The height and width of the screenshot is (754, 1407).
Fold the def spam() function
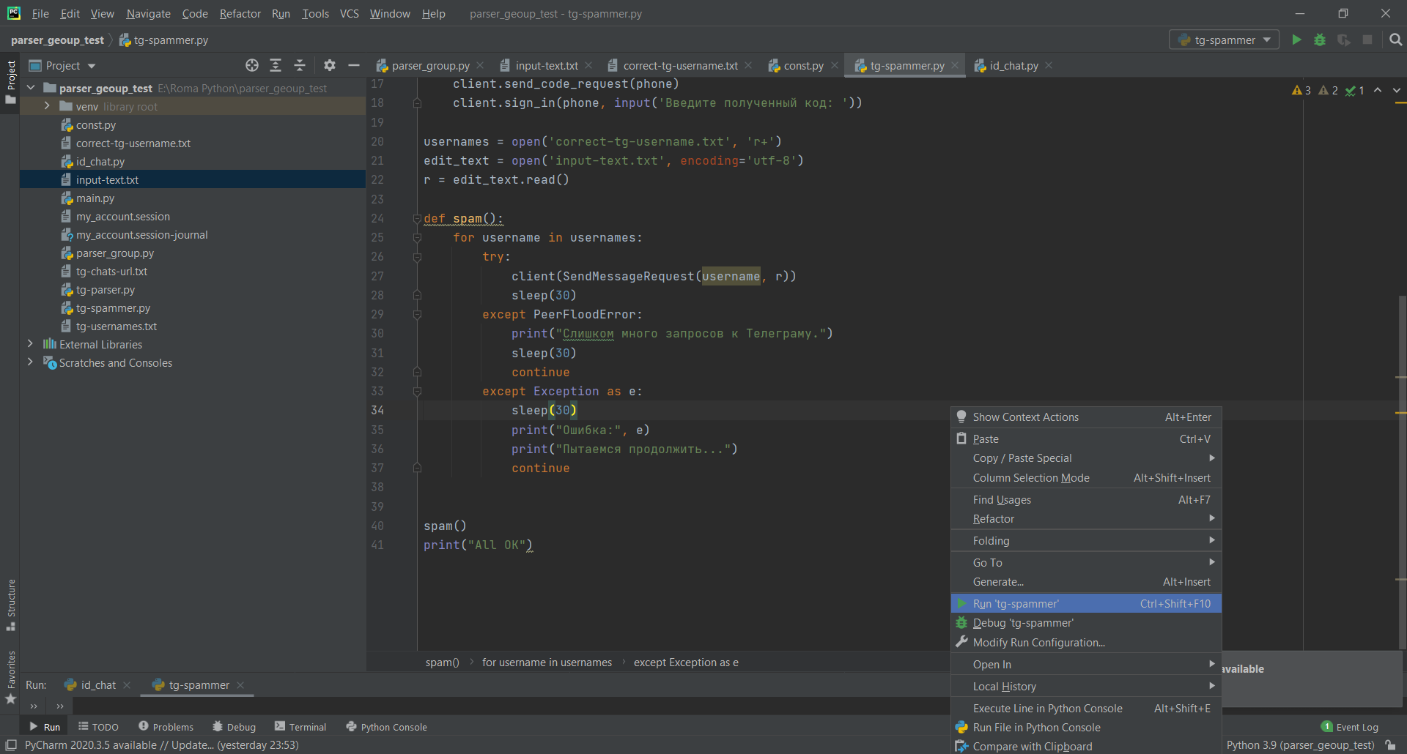tap(417, 218)
